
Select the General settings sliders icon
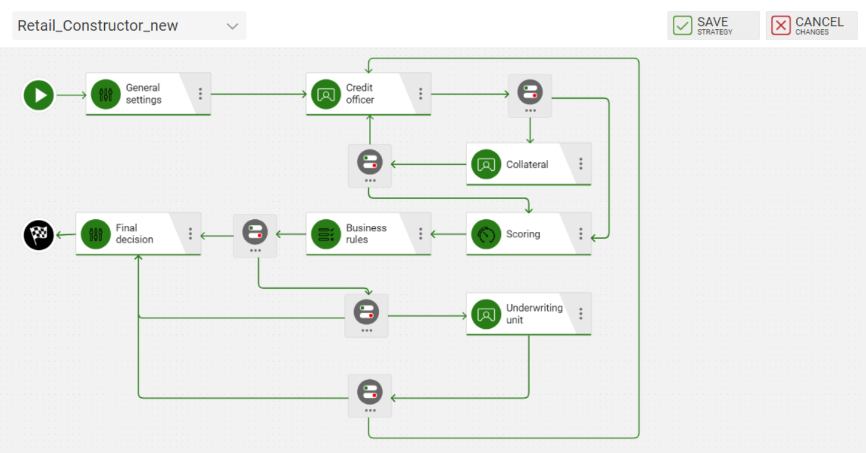[x=106, y=94]
